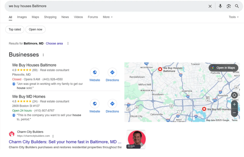Image resolution: width=244 pixels, height=157 pixels.
Task: Submit search with the magnifying glass icon
Action: pos(237,6)
